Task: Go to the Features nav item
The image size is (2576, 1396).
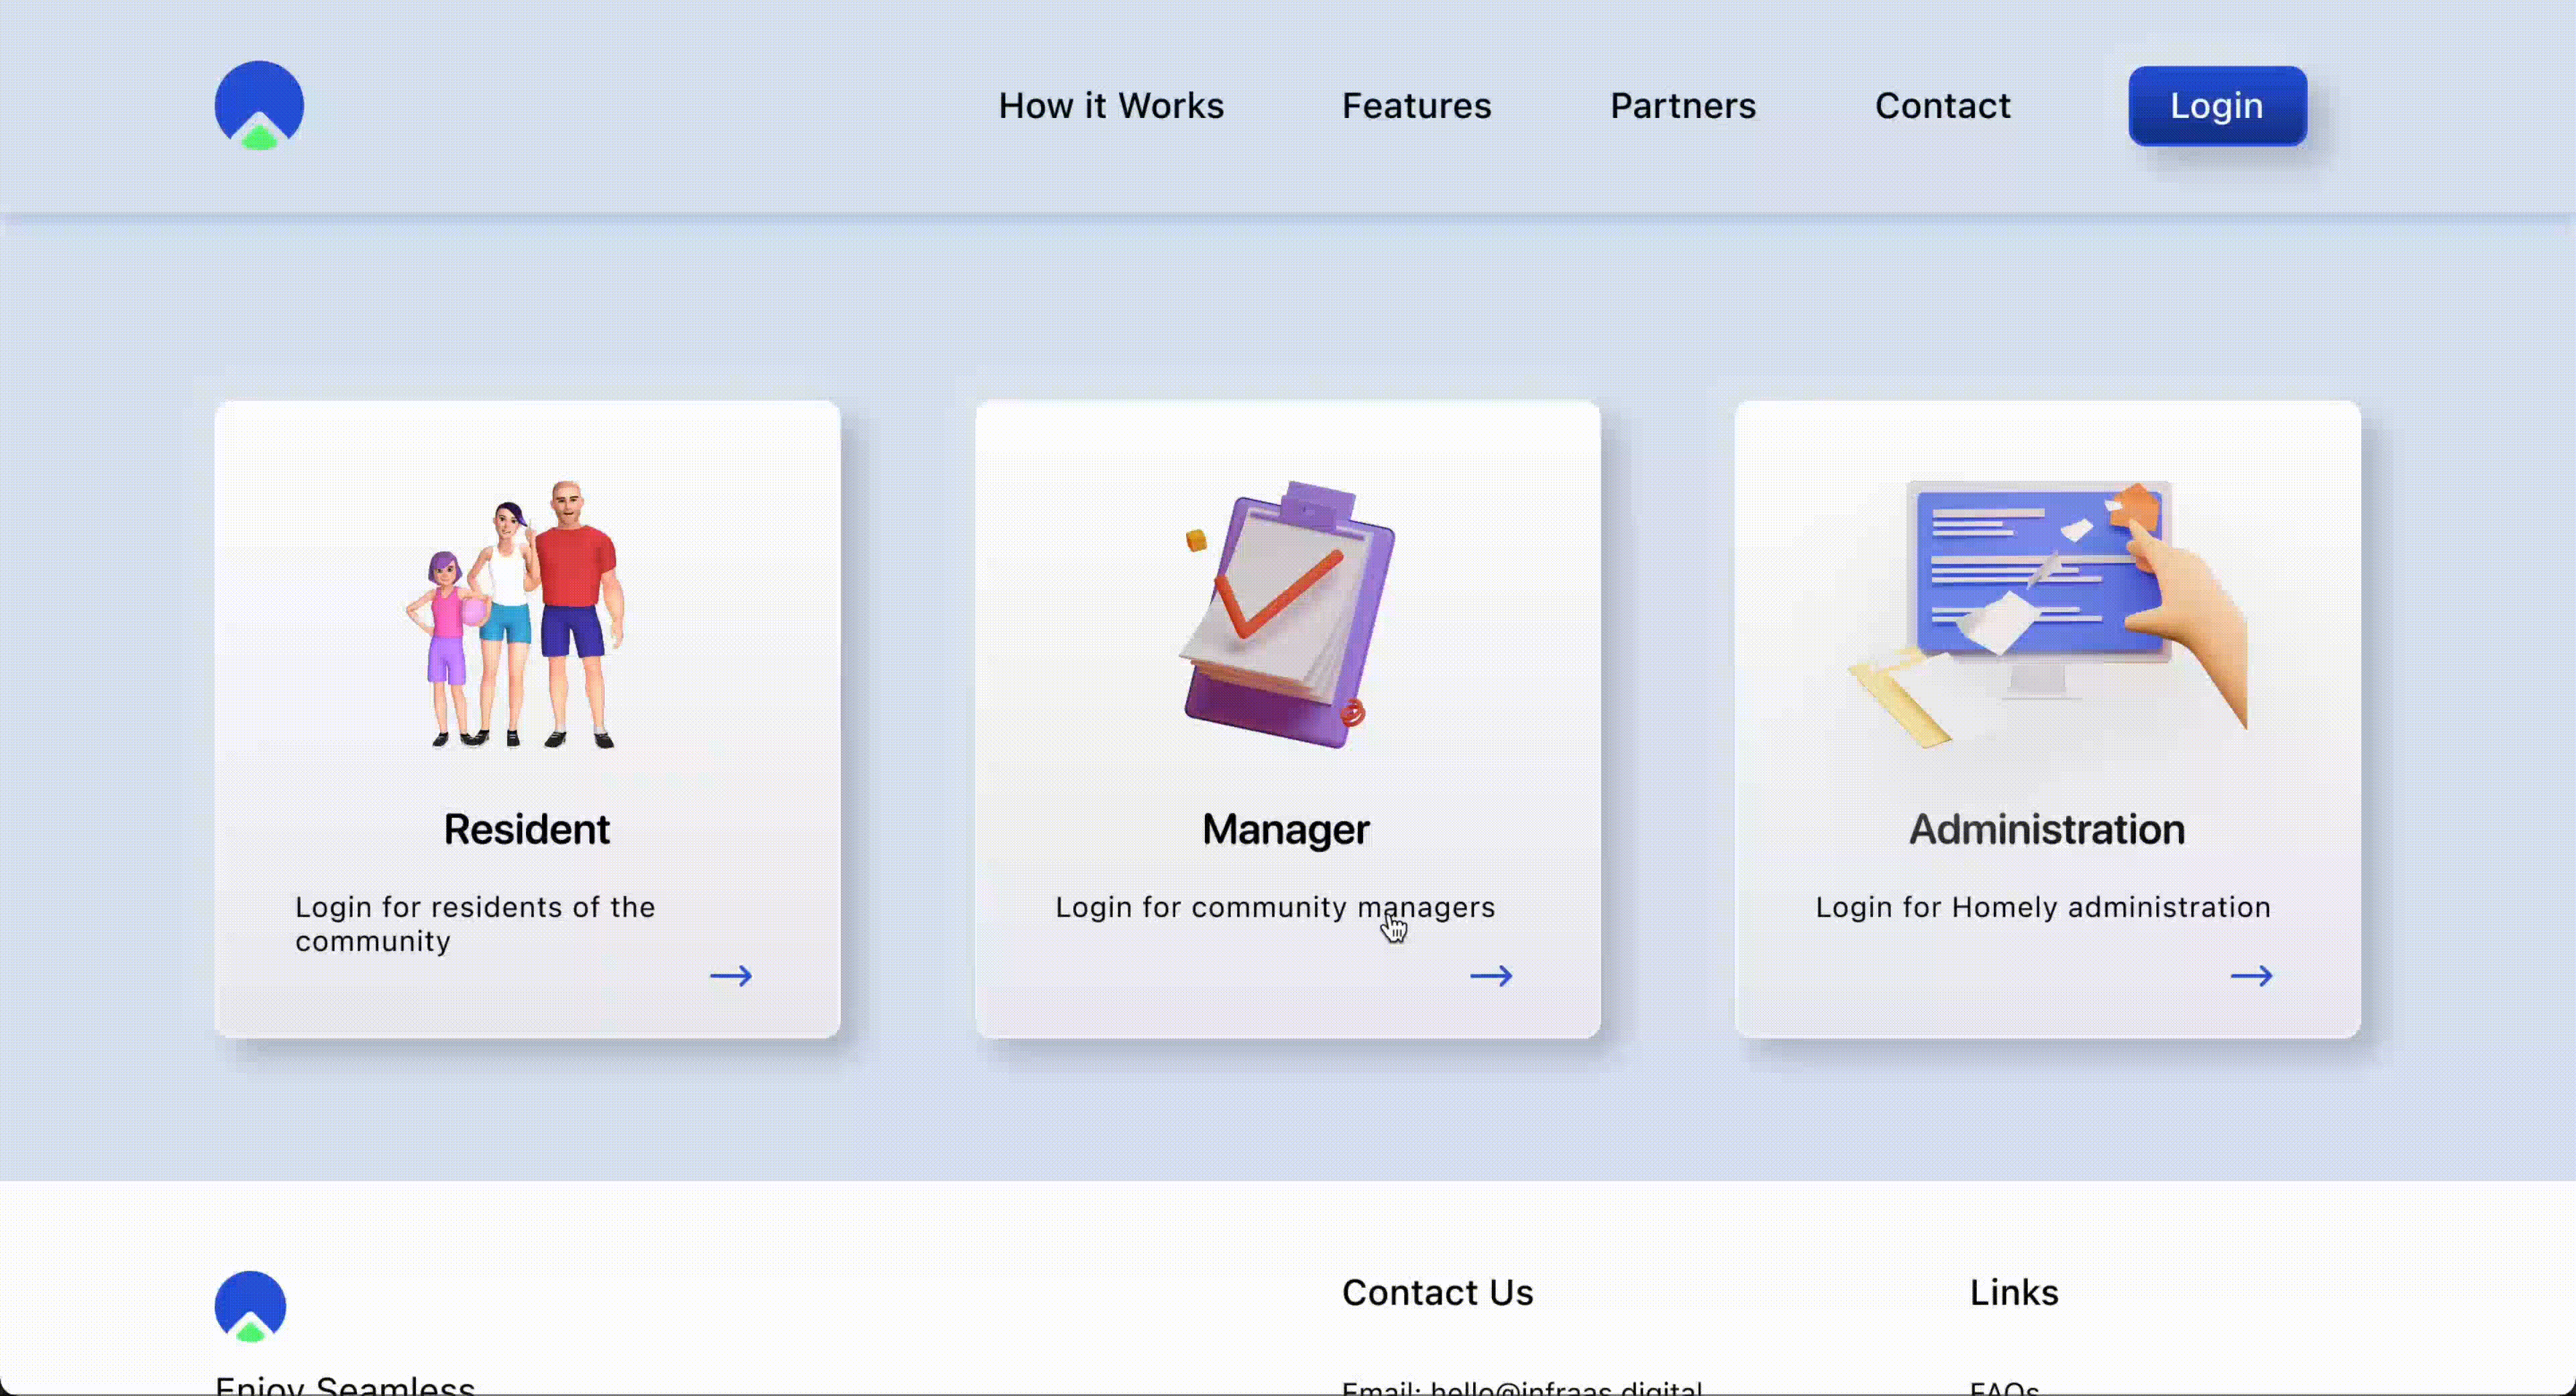Action: pos(1416,106)
